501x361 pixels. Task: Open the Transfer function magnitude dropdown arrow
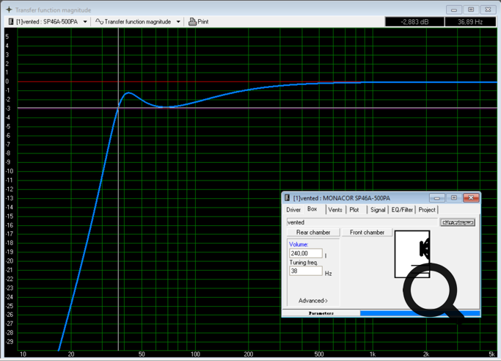[x=178, y=22]
